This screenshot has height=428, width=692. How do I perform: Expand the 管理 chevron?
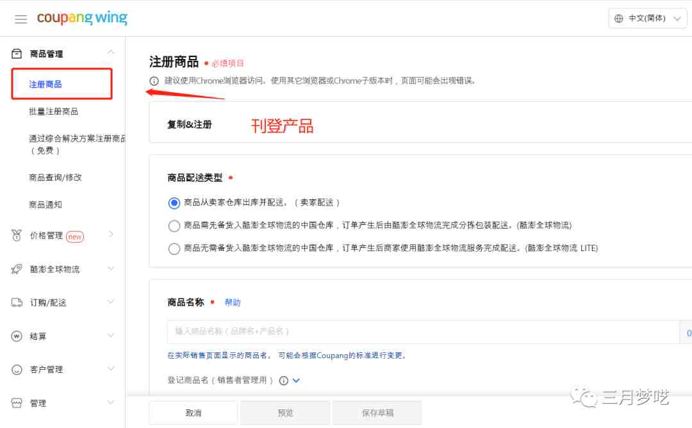(111, 402)
